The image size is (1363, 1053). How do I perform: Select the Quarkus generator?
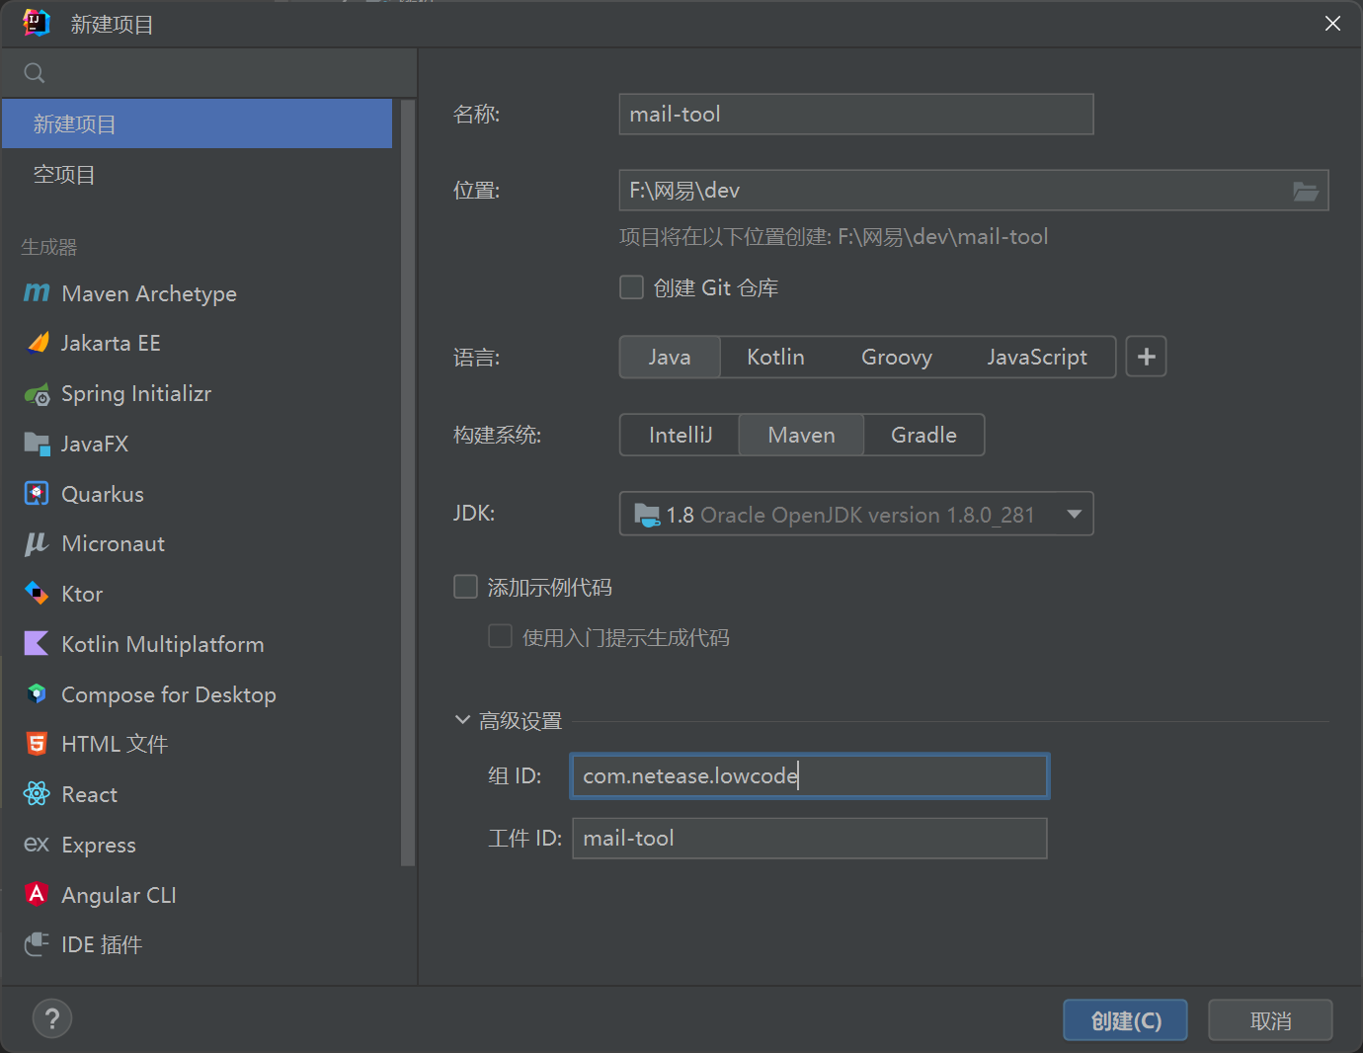(102, 494)
